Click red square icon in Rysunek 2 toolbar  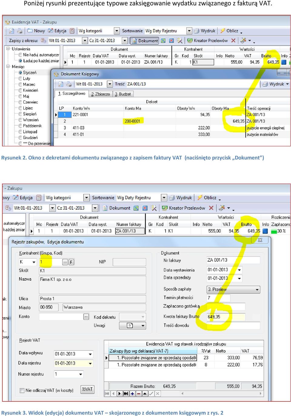172,40
